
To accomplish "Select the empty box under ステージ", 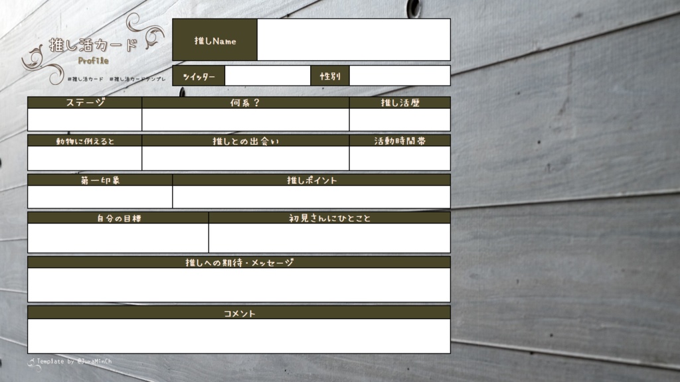I will pyautogui.click(x=84, y=119).
